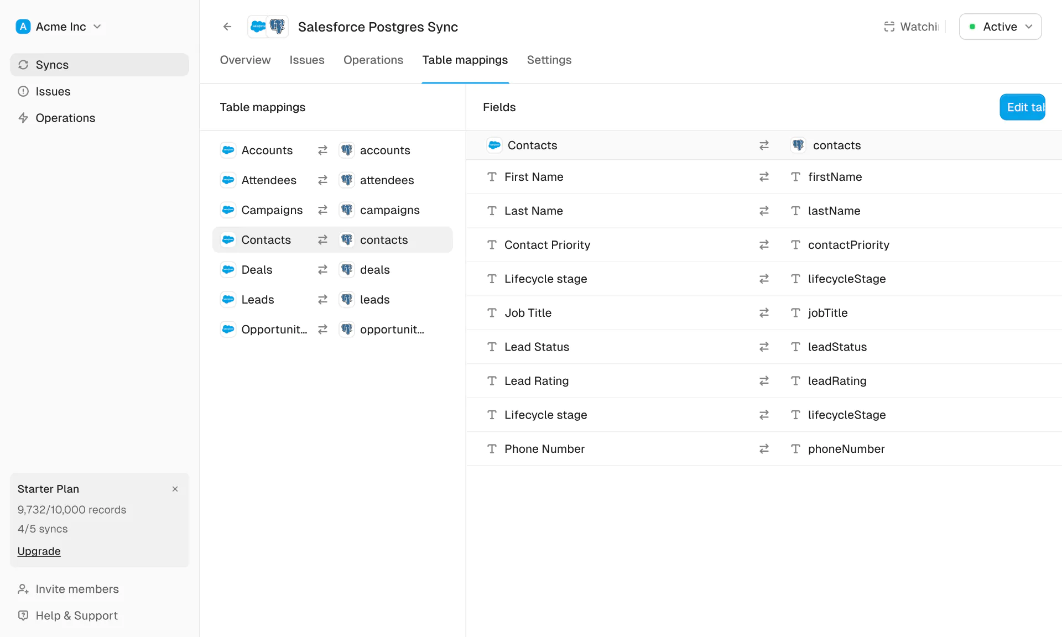Click Invite members

coord(68,589)
